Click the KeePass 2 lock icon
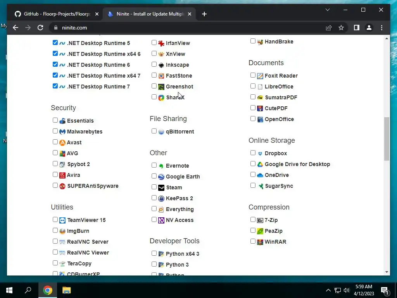Viewport: 397px width, 298px height. point(161,198)
